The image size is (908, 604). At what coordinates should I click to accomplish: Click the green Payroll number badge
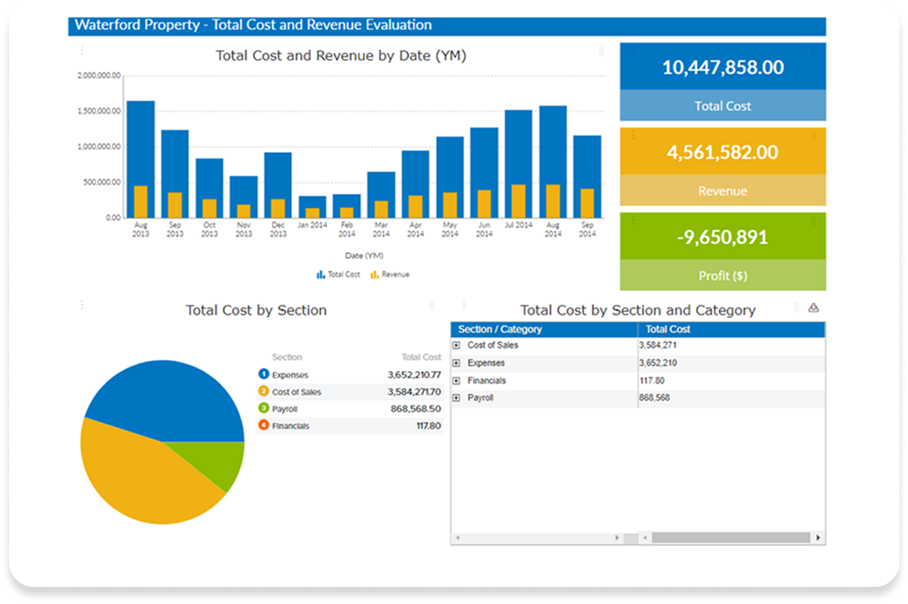click(264, 408)
